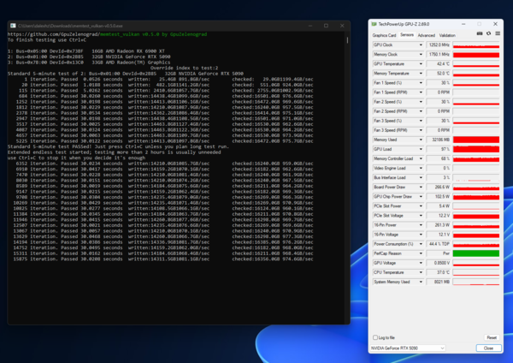
Task: Open the Memory Used sensor dropdown
Action: (421, 140)
